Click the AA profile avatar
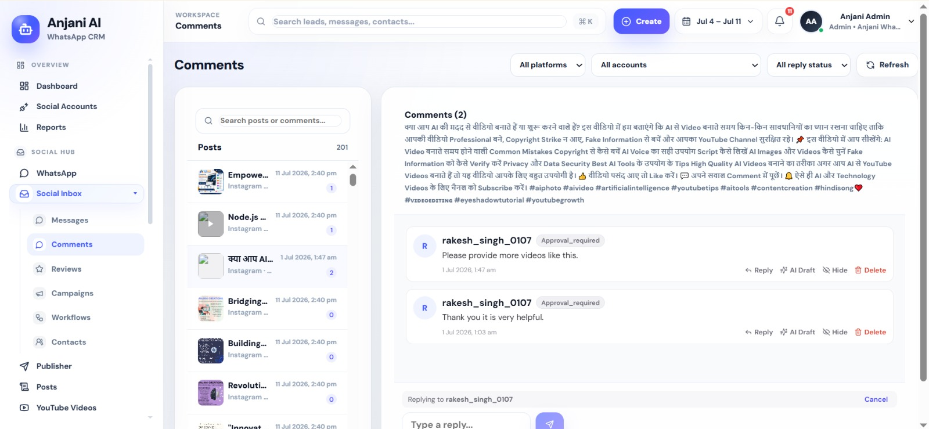This screenshot has height=429, width=929. (811, 21)
